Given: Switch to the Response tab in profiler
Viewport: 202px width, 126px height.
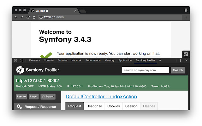Looking at the screenshot, I should tap(94, 106).
